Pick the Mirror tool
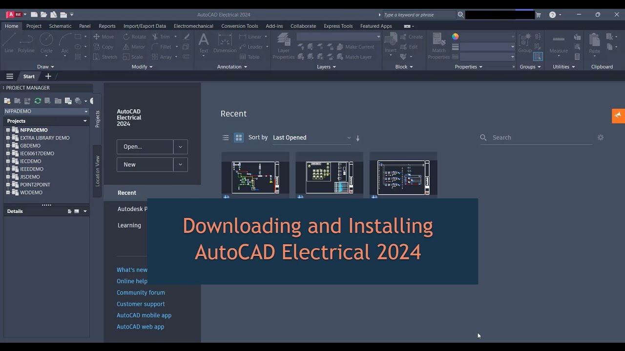 pyautogui.click(x=134, y=47)
